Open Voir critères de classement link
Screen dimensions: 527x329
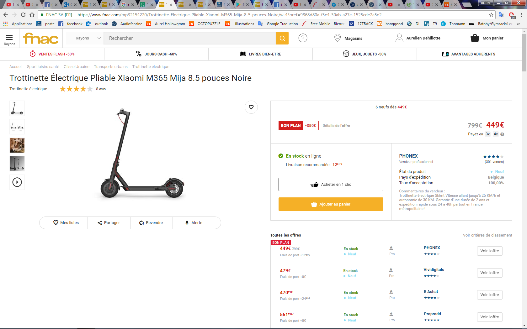[487, 235]
